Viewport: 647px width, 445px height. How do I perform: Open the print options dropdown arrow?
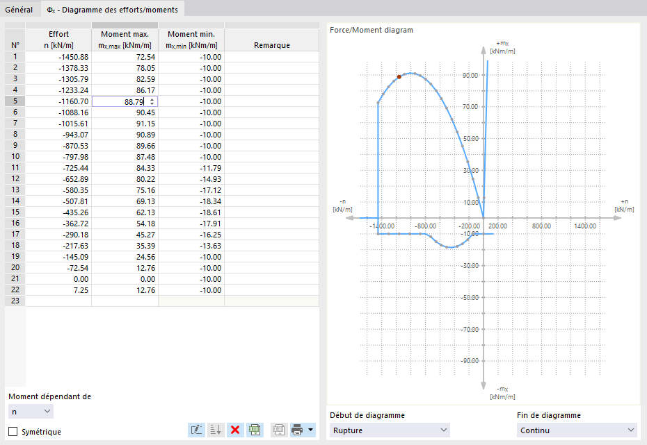311,430
